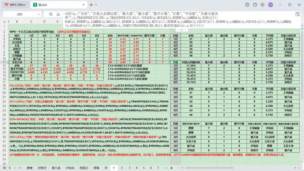
Task: Minimize the WPS window
Action: click(x=280, y=5)
